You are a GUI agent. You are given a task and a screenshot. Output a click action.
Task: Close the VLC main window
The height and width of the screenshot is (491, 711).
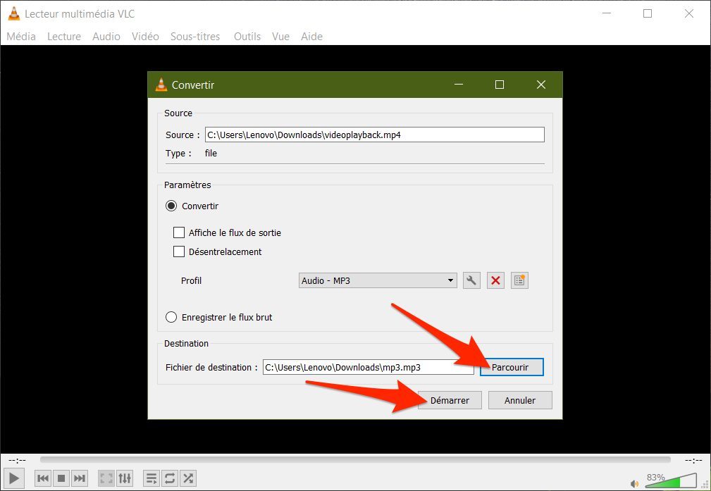(688, 13)
